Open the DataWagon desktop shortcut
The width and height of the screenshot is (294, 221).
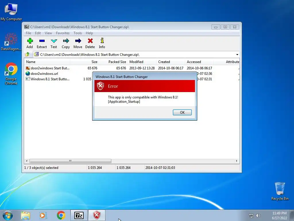(x=11, y=42)
